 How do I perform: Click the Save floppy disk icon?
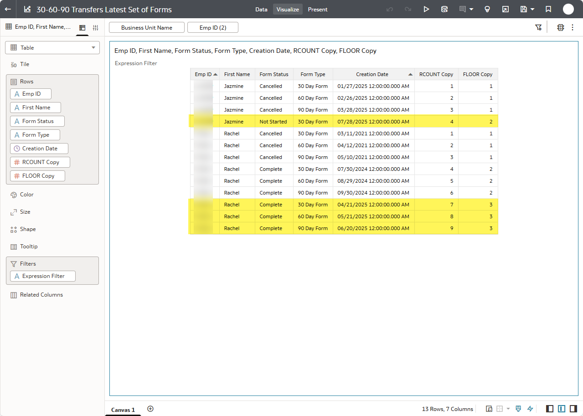click(524, 9)
